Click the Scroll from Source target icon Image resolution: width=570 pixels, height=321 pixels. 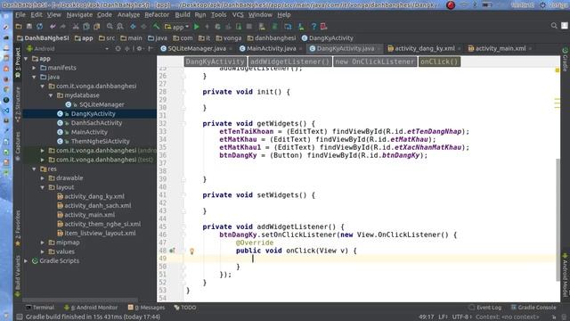[118, 48]
